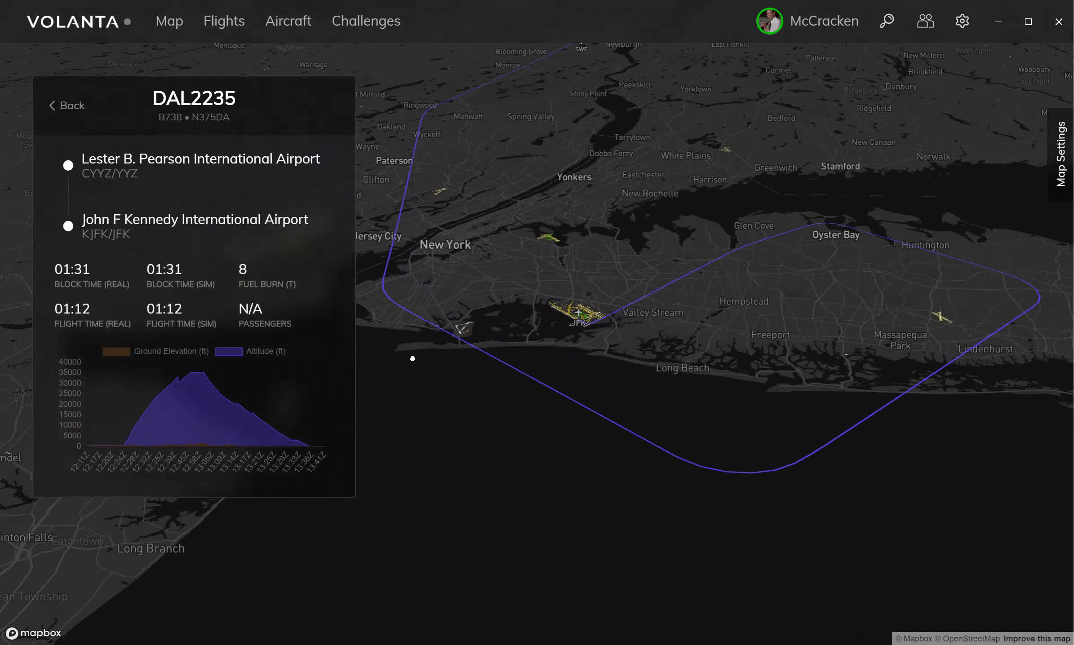Click the arrival airport dot marker
The height and width of the screenshot is (645, 1074).
68,226
